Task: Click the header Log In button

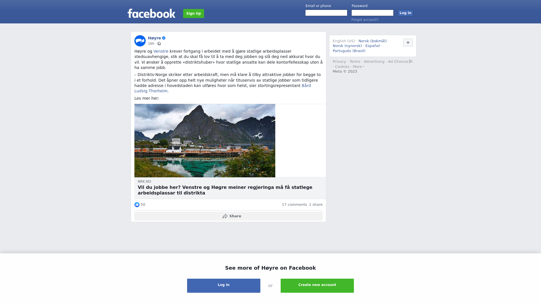Action: coord(405,13)
